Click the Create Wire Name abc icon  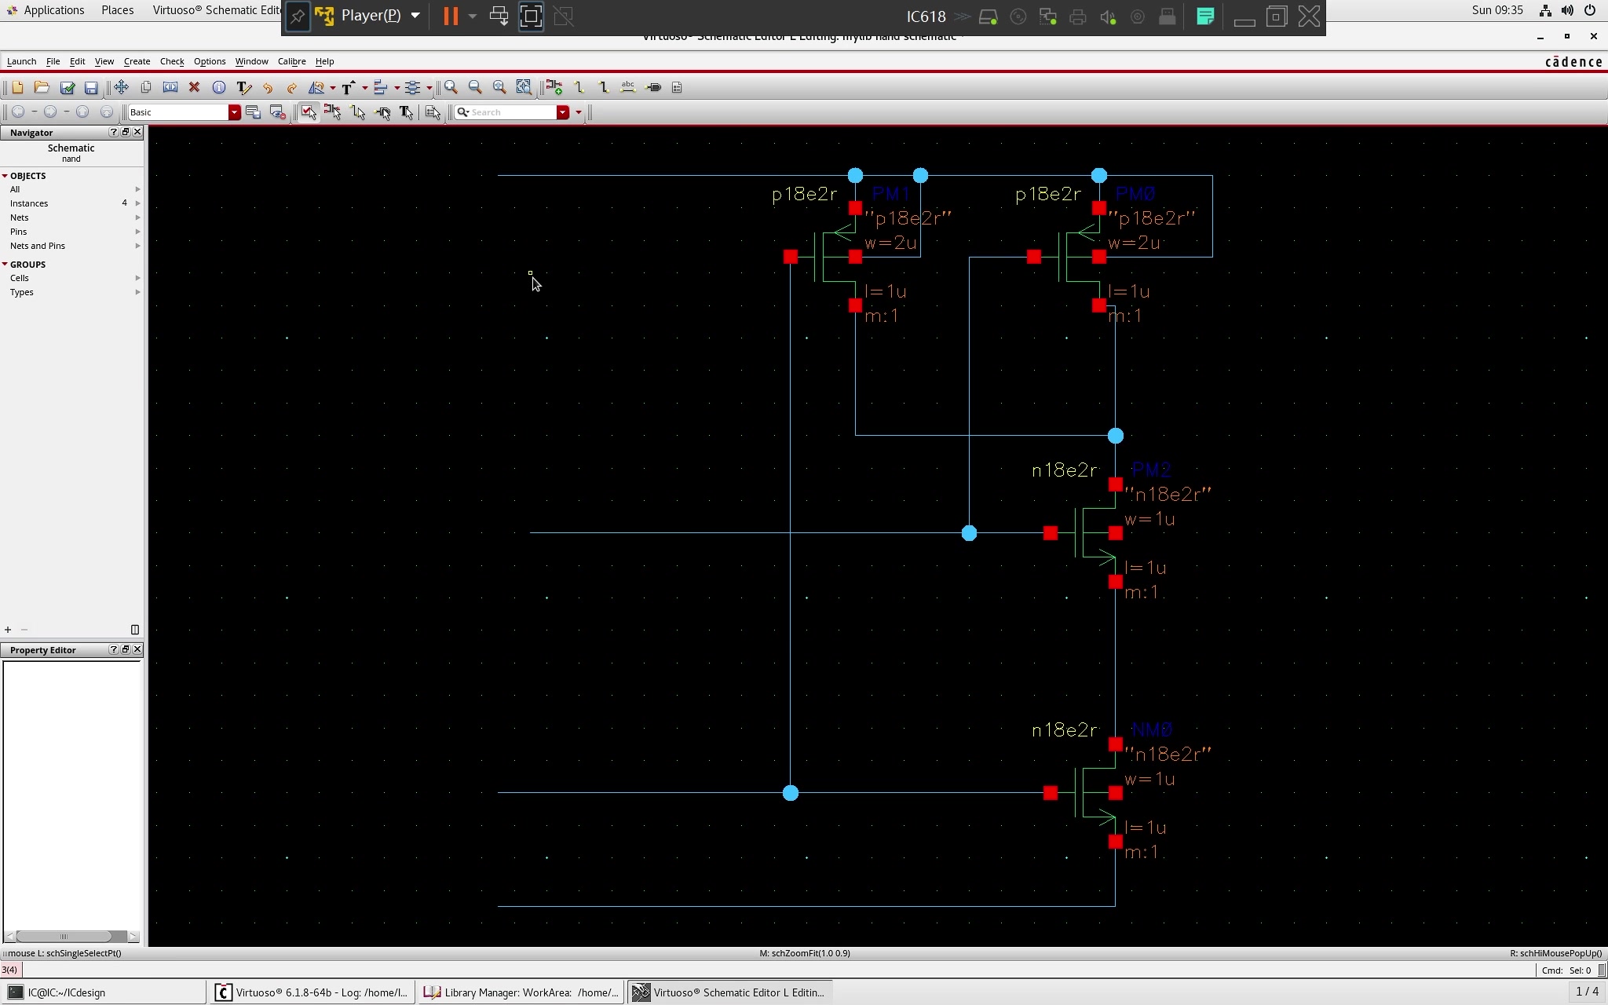click(x=627, y=87)
